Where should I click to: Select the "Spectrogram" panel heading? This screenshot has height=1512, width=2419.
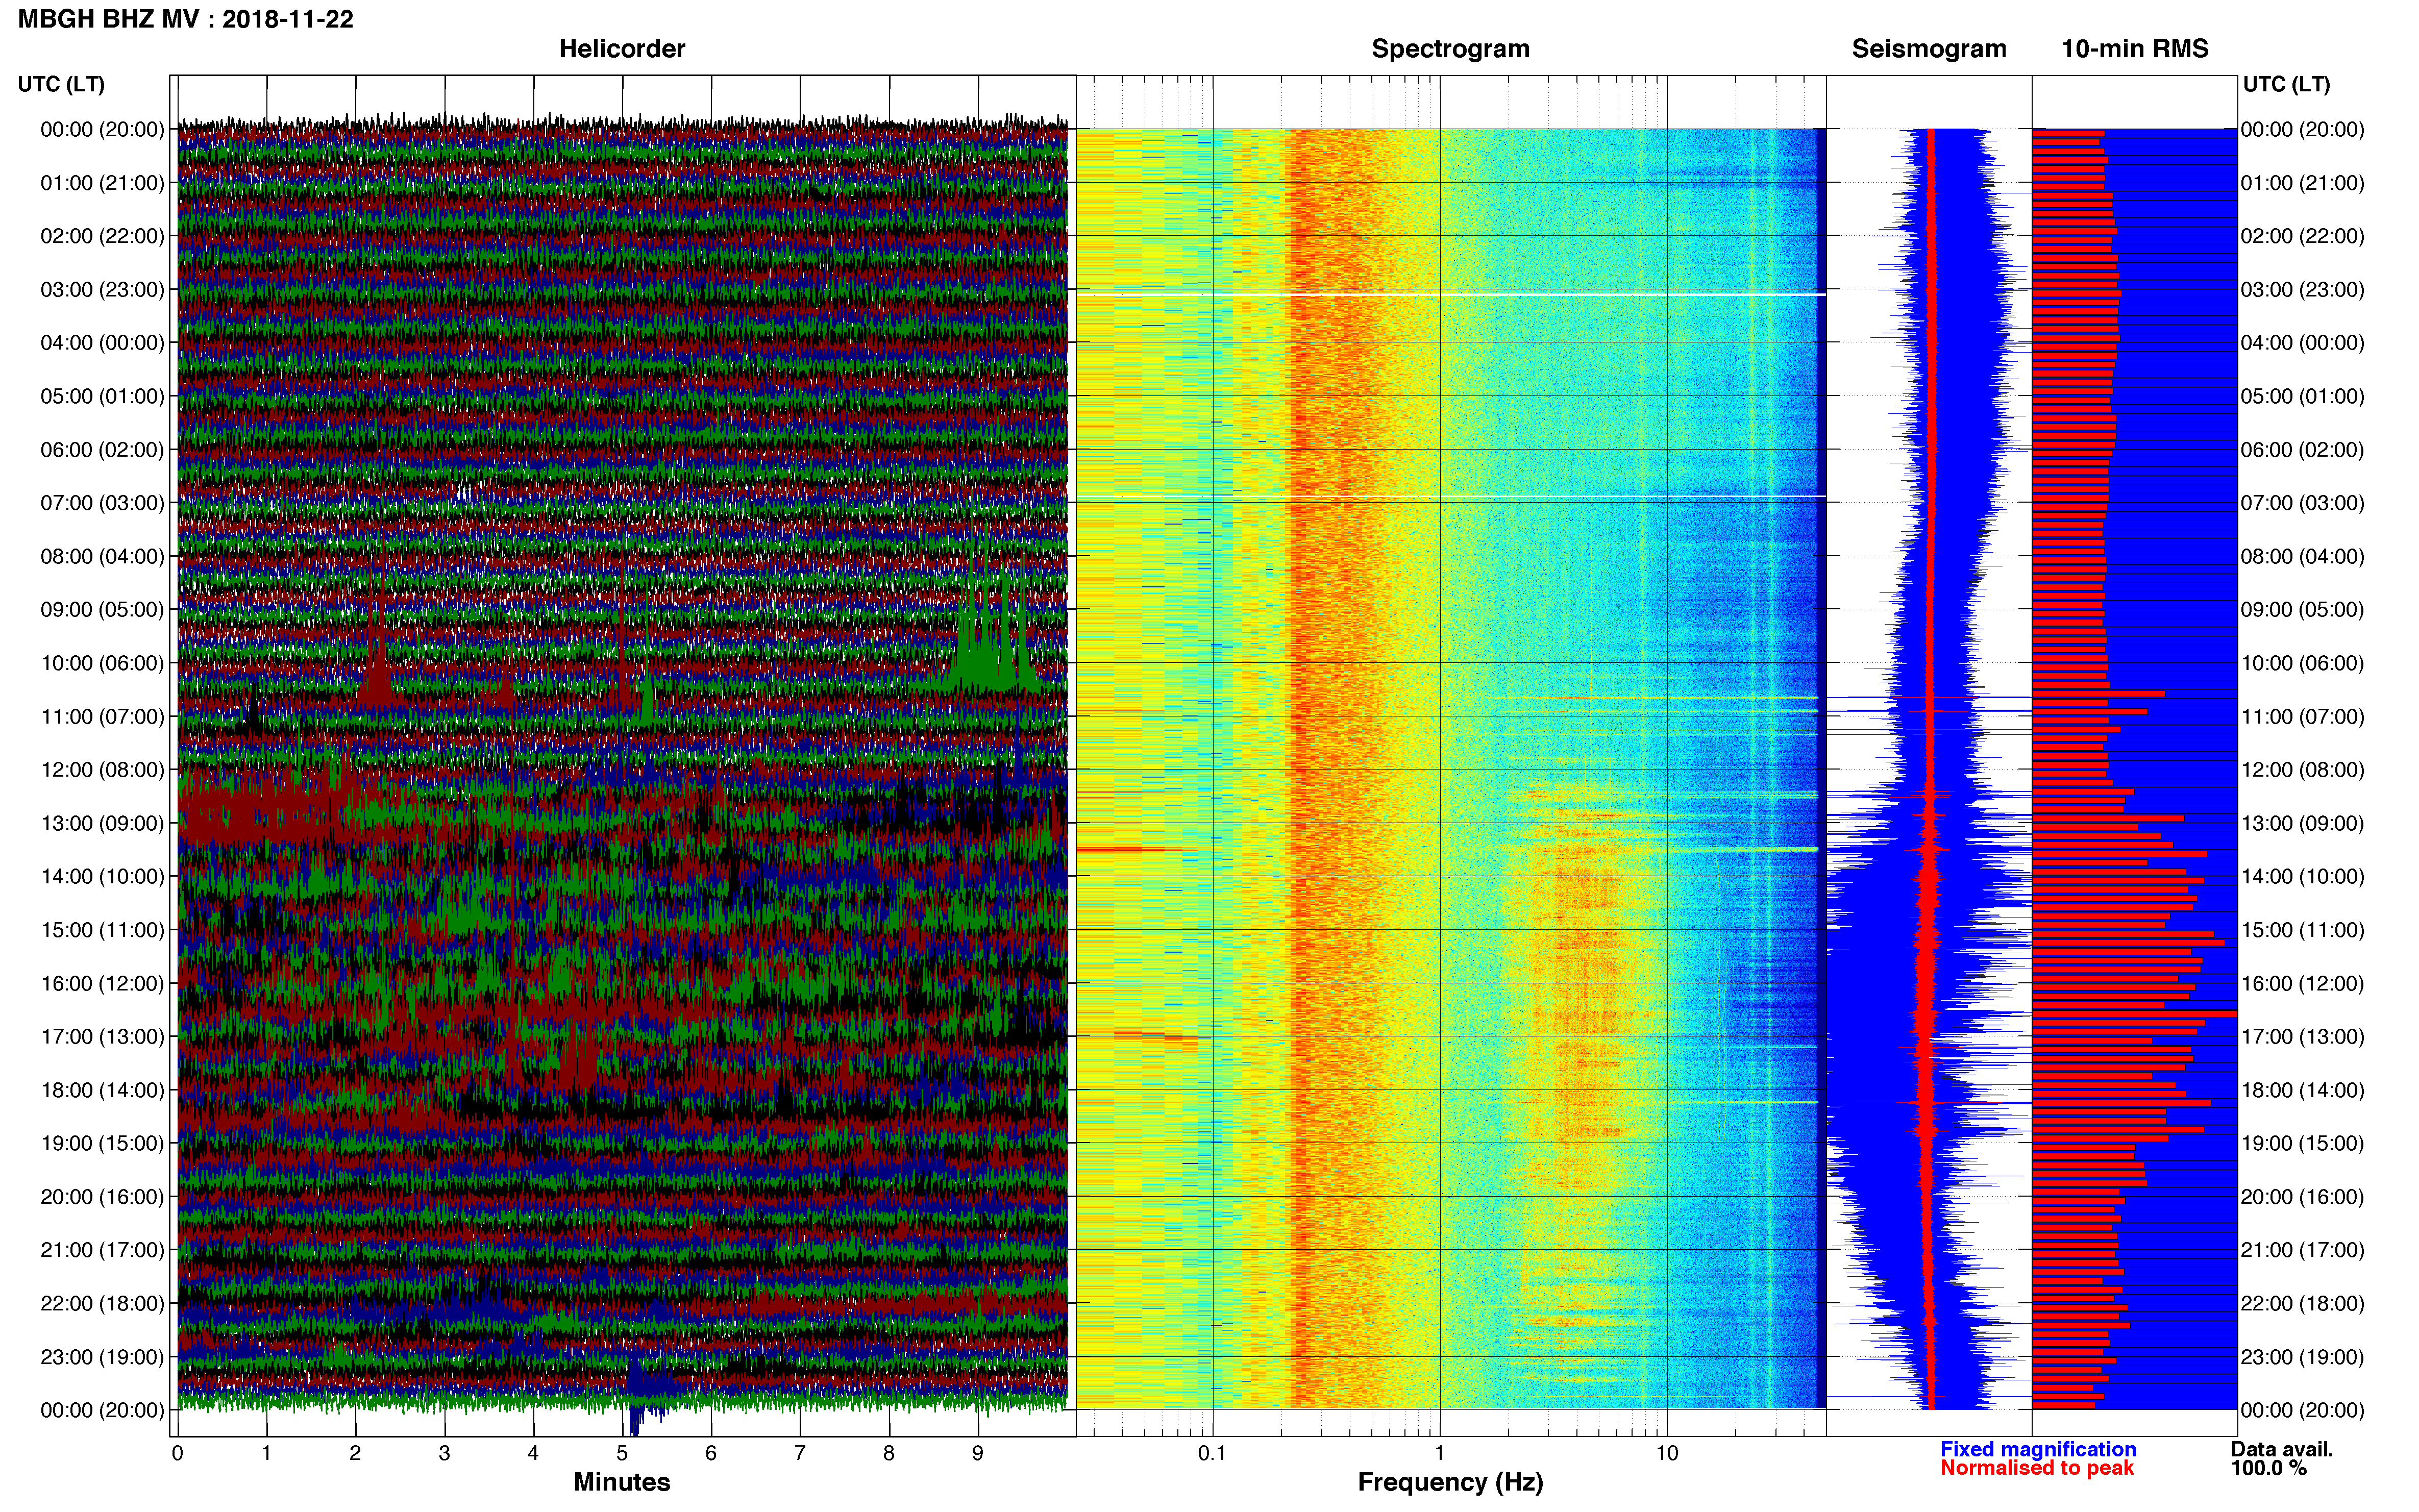(1450, 49)
